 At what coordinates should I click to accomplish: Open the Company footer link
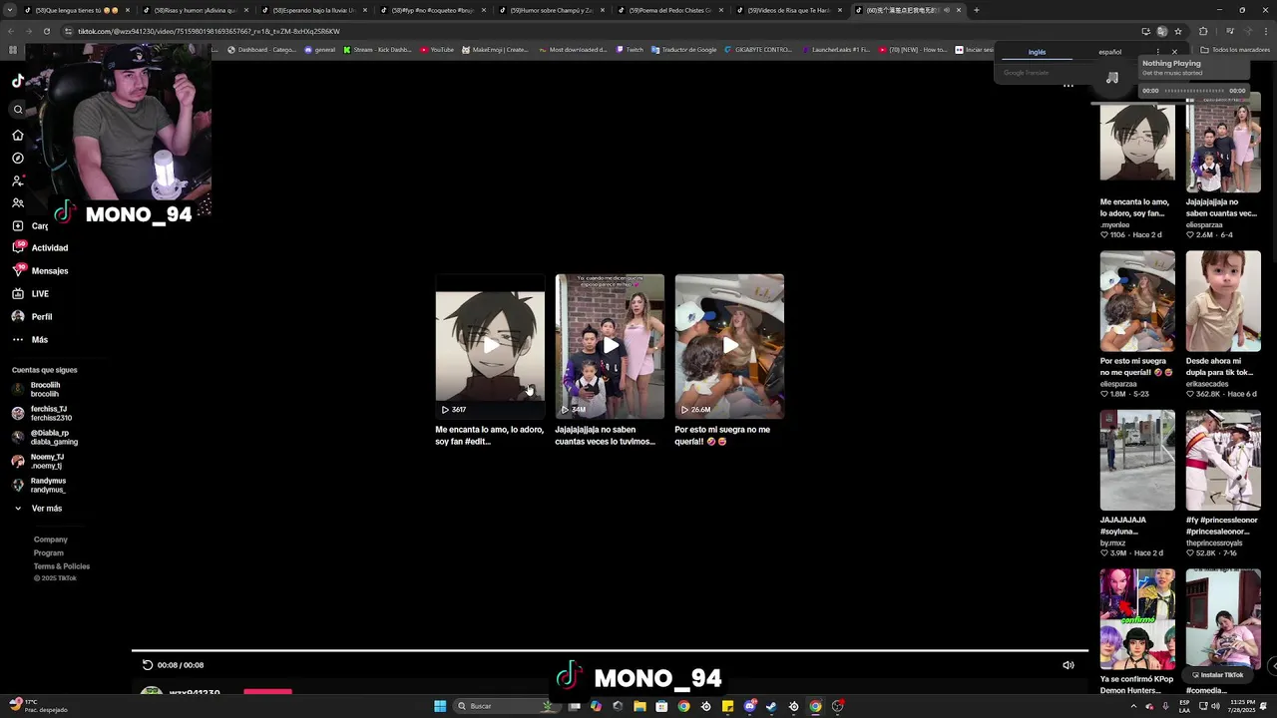(51, 539)
